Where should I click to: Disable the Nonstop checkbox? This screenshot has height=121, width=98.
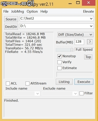pyautogui.click(x=59, y=56)
